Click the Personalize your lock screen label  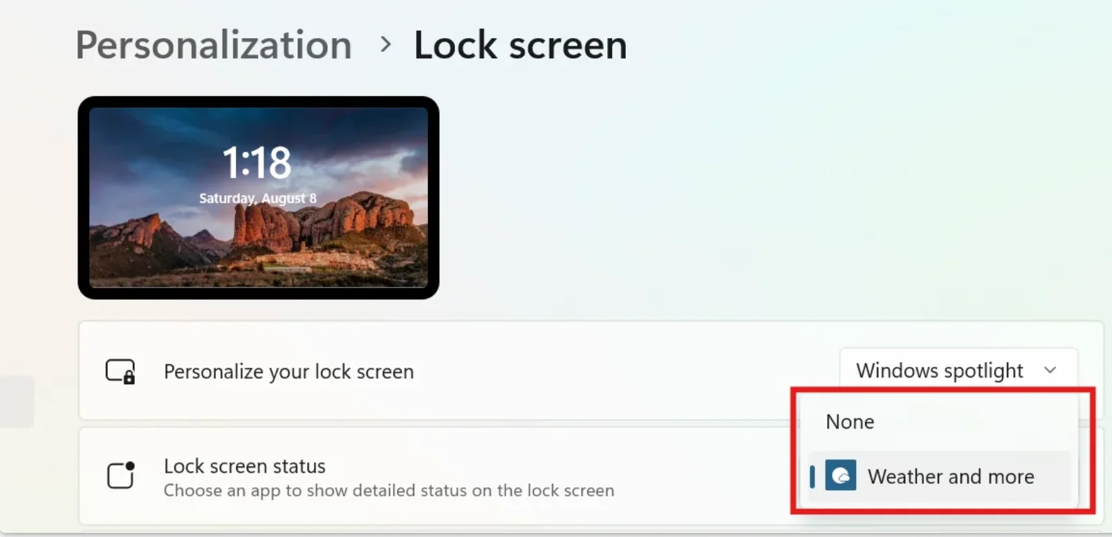click(x=288, y=372)
